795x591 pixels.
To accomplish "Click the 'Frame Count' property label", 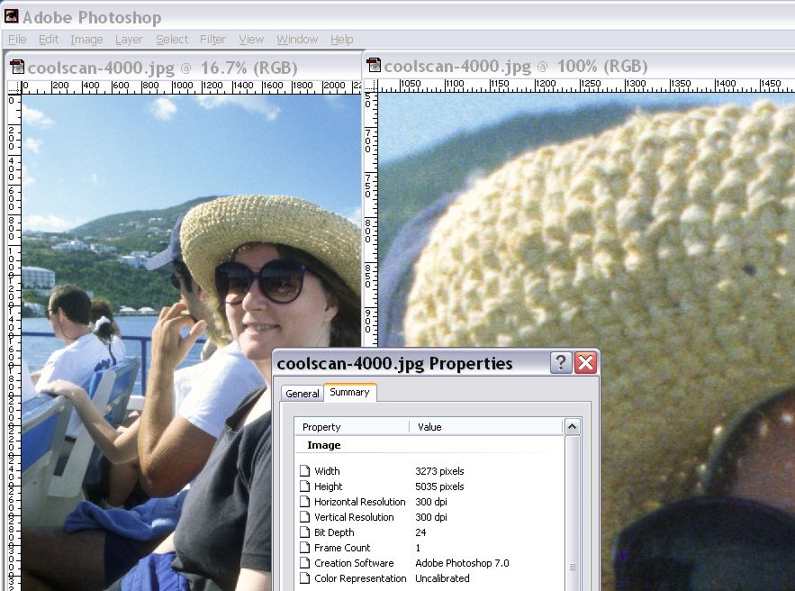I will [342, 548].
